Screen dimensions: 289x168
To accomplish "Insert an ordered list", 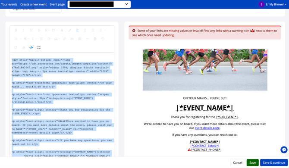I will point(101,30).
